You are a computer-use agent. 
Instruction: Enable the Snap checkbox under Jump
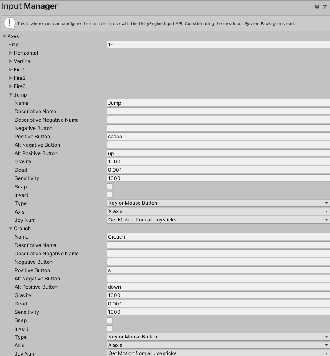110,186
